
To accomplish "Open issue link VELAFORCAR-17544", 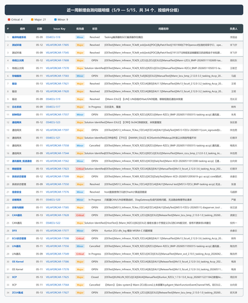I will click(x=58, y=153).
